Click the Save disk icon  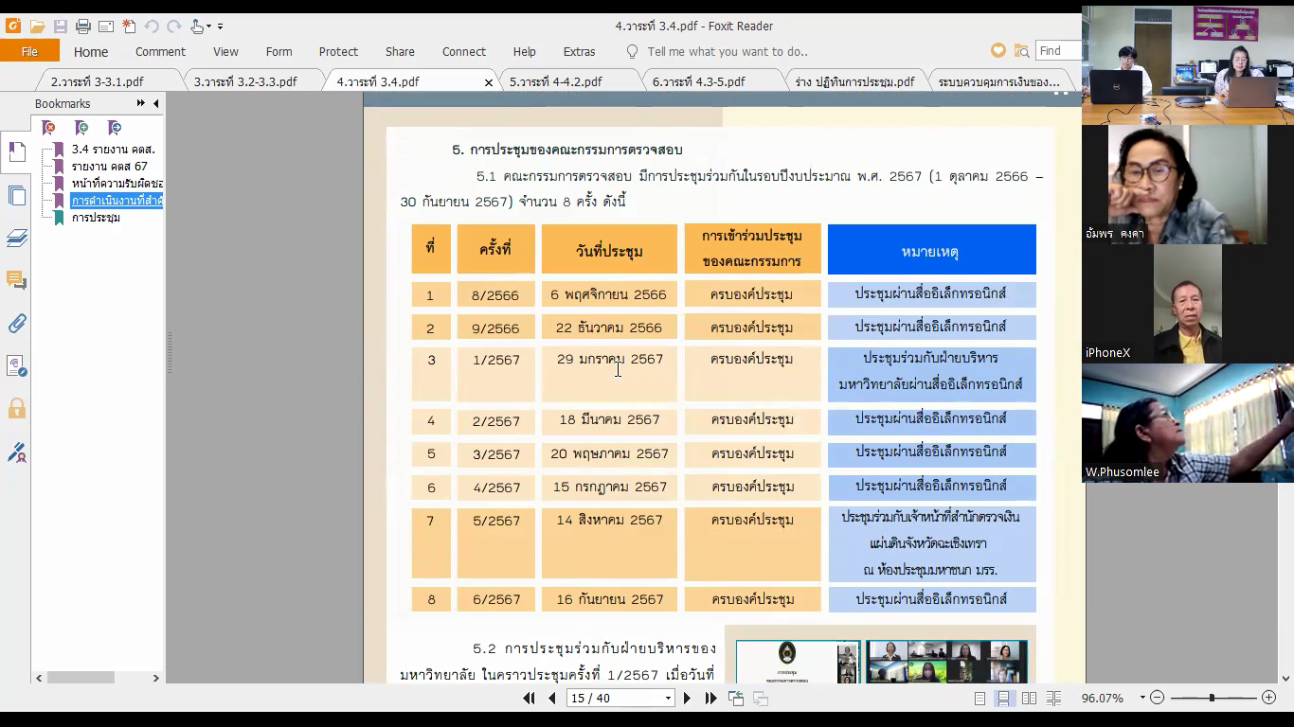click(61, 27)
